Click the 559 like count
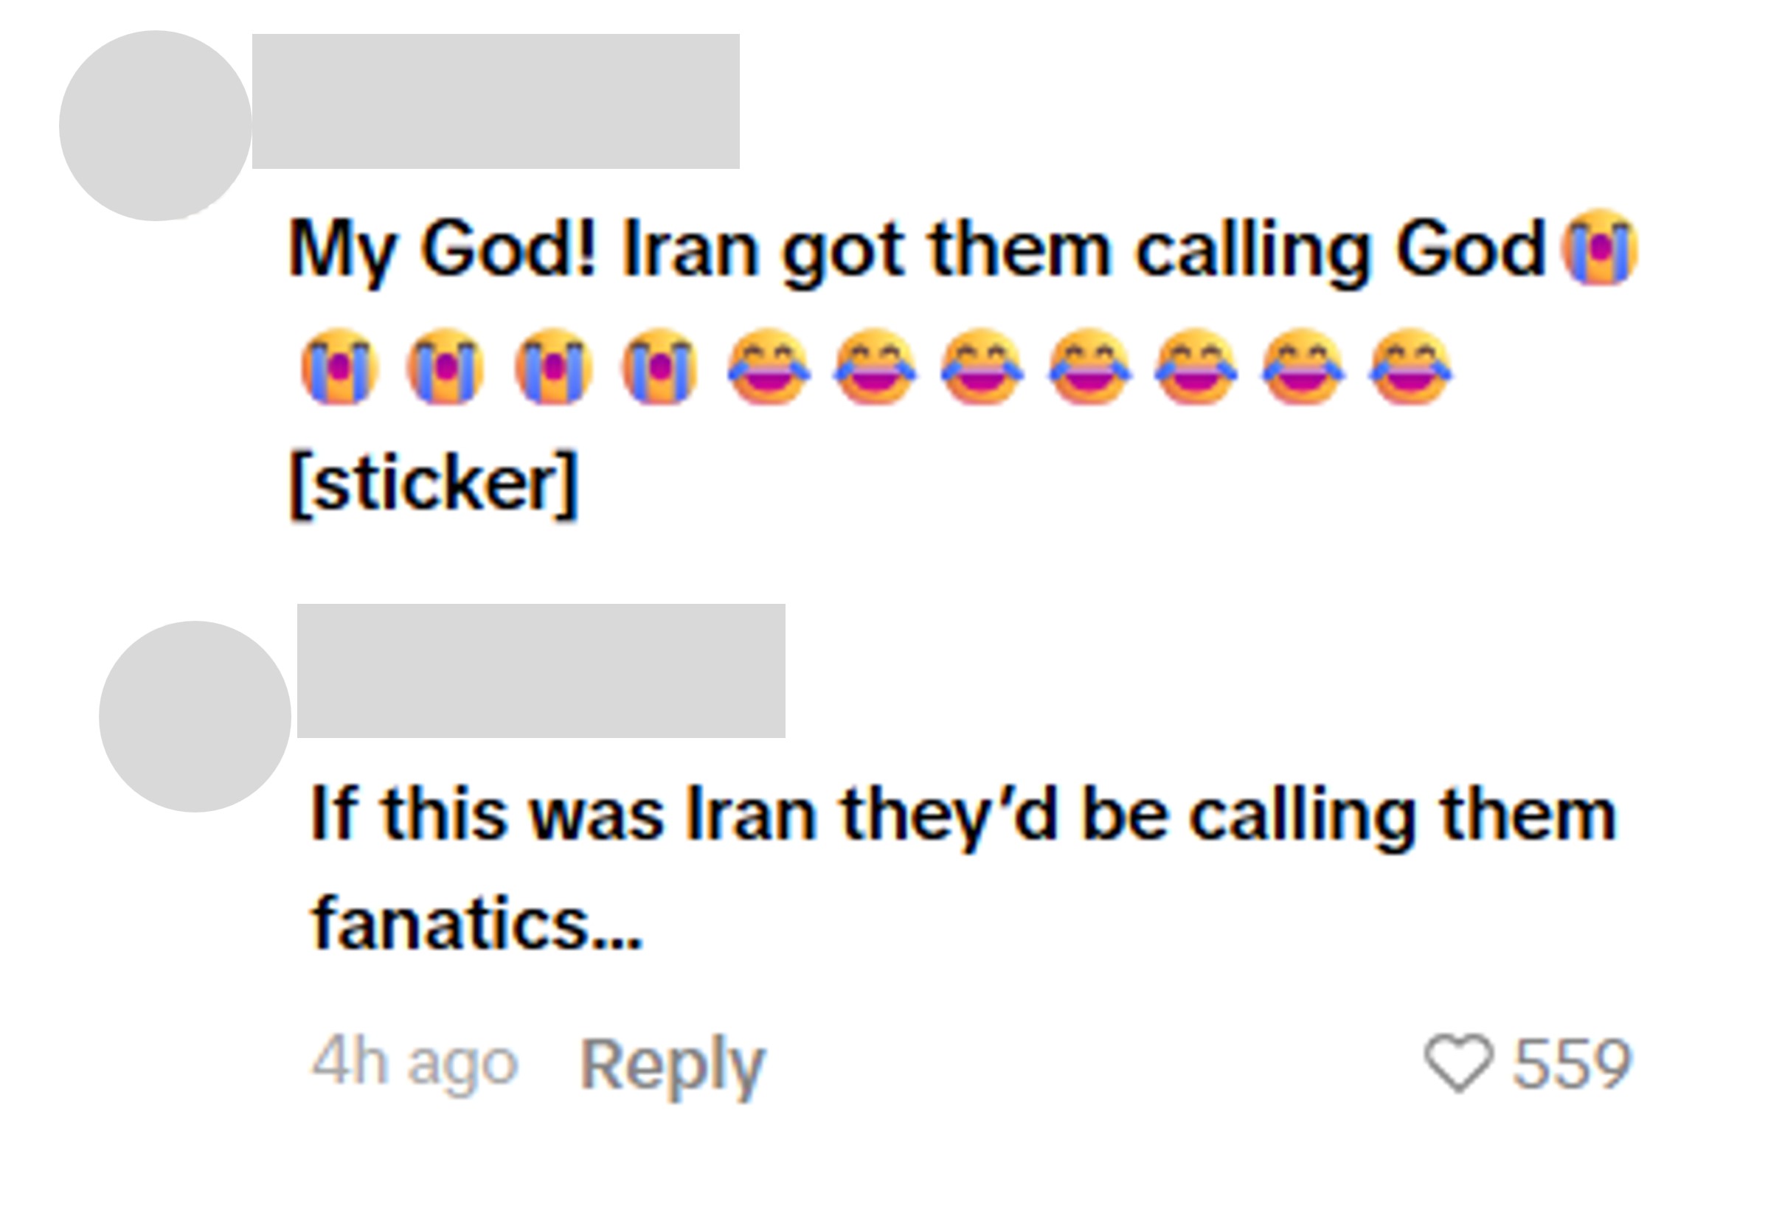Screen dimensions: 1768x1218 point(1573,1064)
